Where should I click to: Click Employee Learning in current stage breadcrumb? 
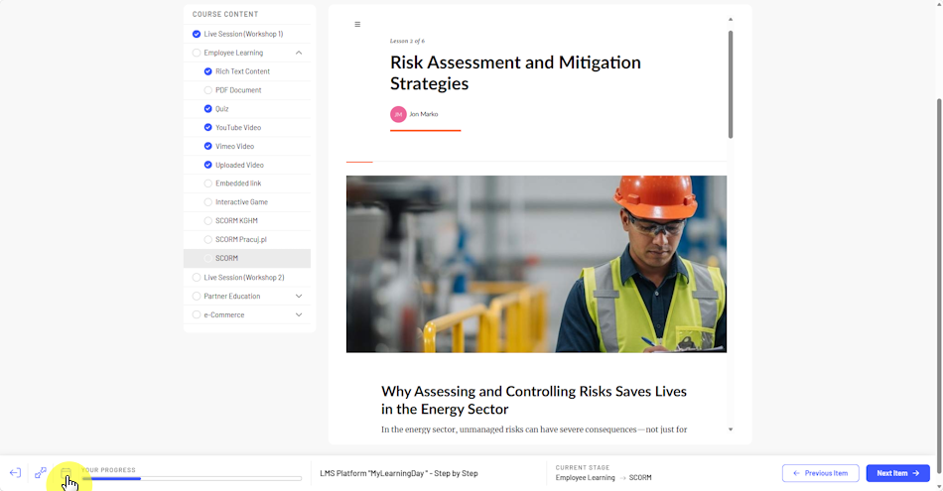586,478
